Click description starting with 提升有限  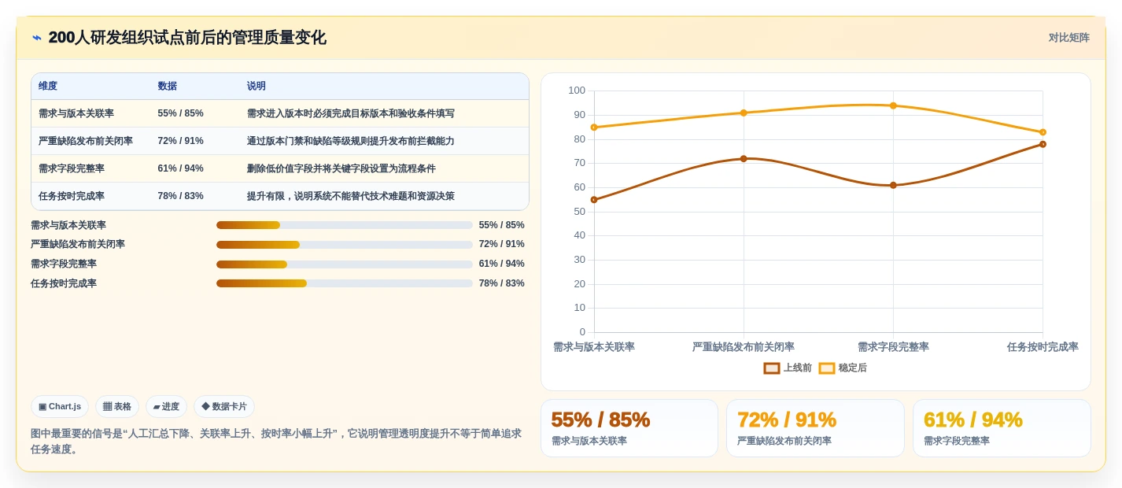pyautogui.click(x=350, y=196)
